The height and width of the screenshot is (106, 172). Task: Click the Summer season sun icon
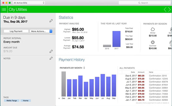(x=153, y=42)
